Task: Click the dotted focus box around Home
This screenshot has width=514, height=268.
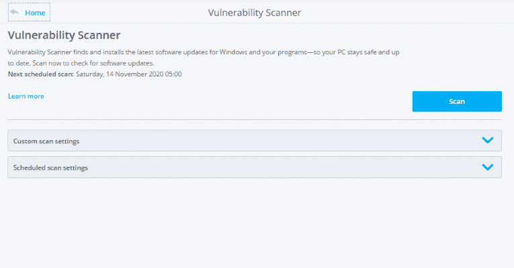Action: tap(29, 13)
